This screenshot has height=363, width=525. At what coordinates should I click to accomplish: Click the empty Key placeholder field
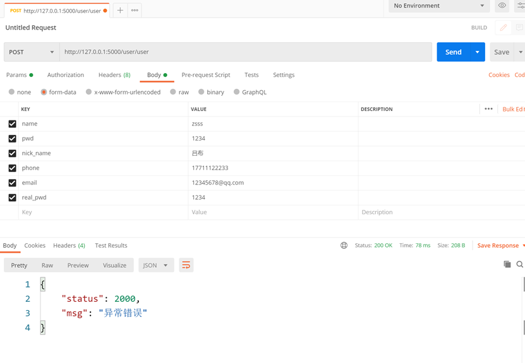[103, 212]
